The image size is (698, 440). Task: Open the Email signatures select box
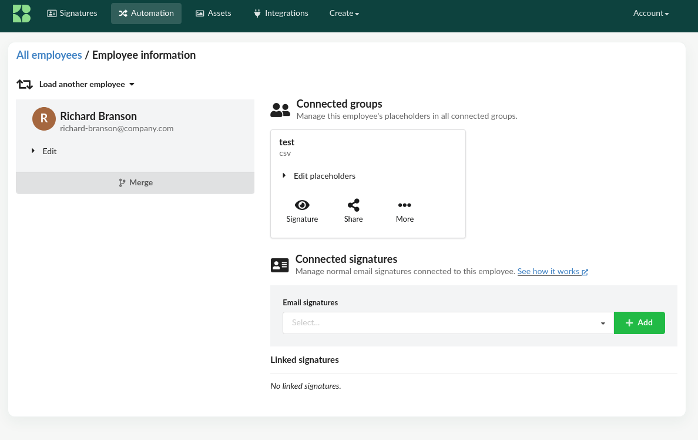447,323
